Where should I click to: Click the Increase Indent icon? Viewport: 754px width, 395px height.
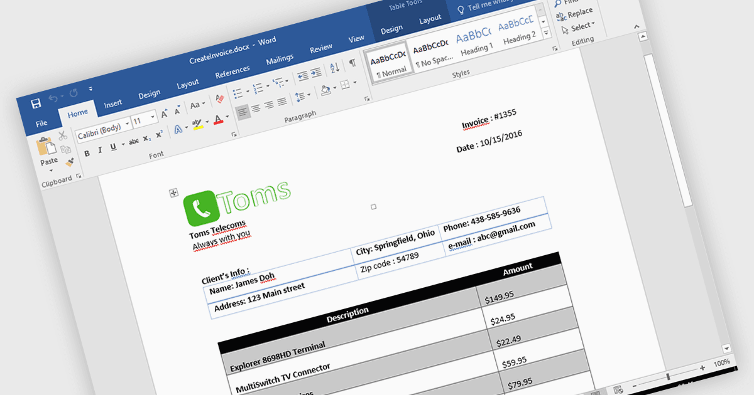pyautogui.click(x=316, y=71)
